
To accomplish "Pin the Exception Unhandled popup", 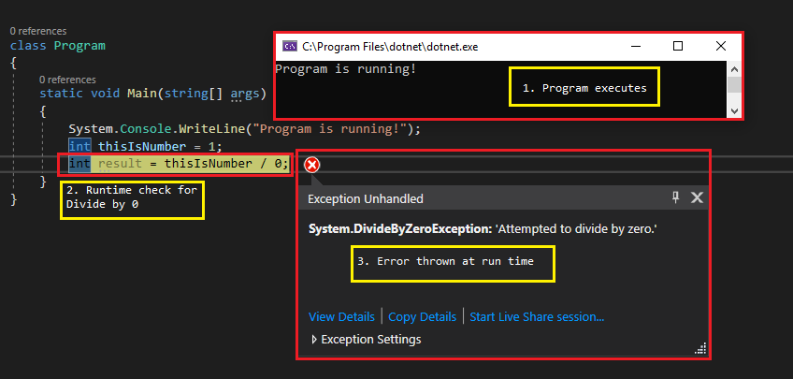I will click(x=676, y=197).
